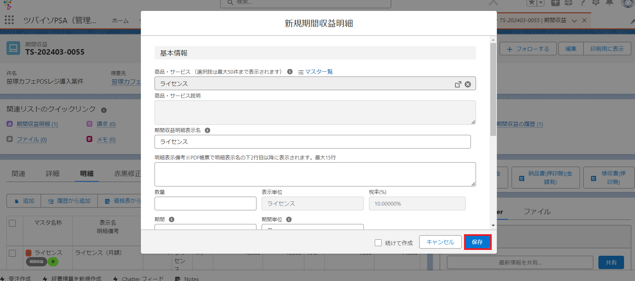
Task: Toggle the 続けて作成 checkbox
Action: click(378, 243)
